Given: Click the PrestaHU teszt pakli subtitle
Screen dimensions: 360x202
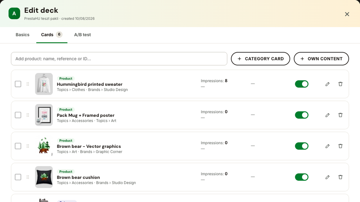Looking at the screenshot, I should point(41,19).
